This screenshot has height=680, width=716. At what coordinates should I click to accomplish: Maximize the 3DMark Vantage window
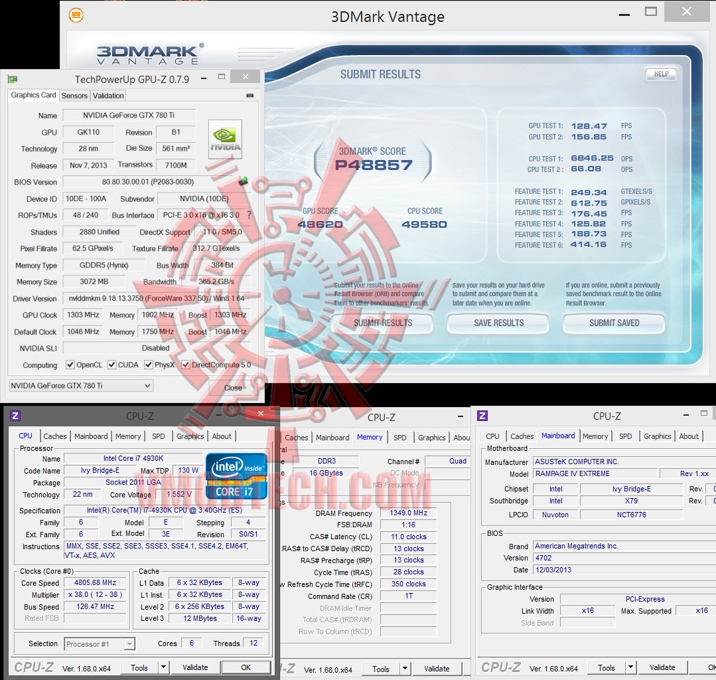point(651,11)
